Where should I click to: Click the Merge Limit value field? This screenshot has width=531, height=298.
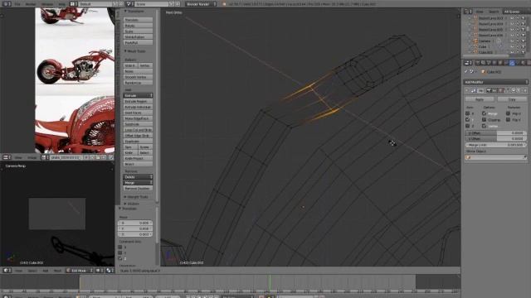[x=495, y=145]
